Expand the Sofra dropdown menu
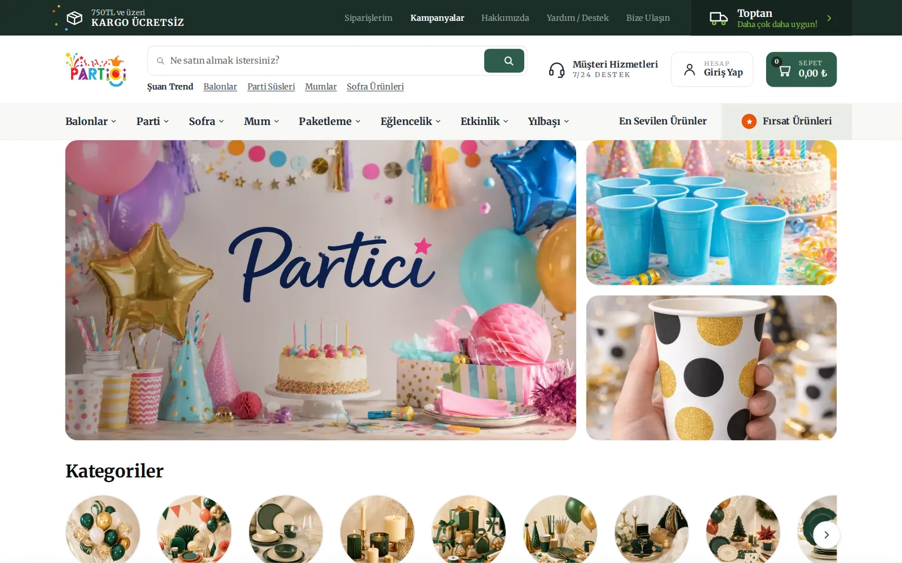Viewport: 902px width, 563px height. pos(206,121)
